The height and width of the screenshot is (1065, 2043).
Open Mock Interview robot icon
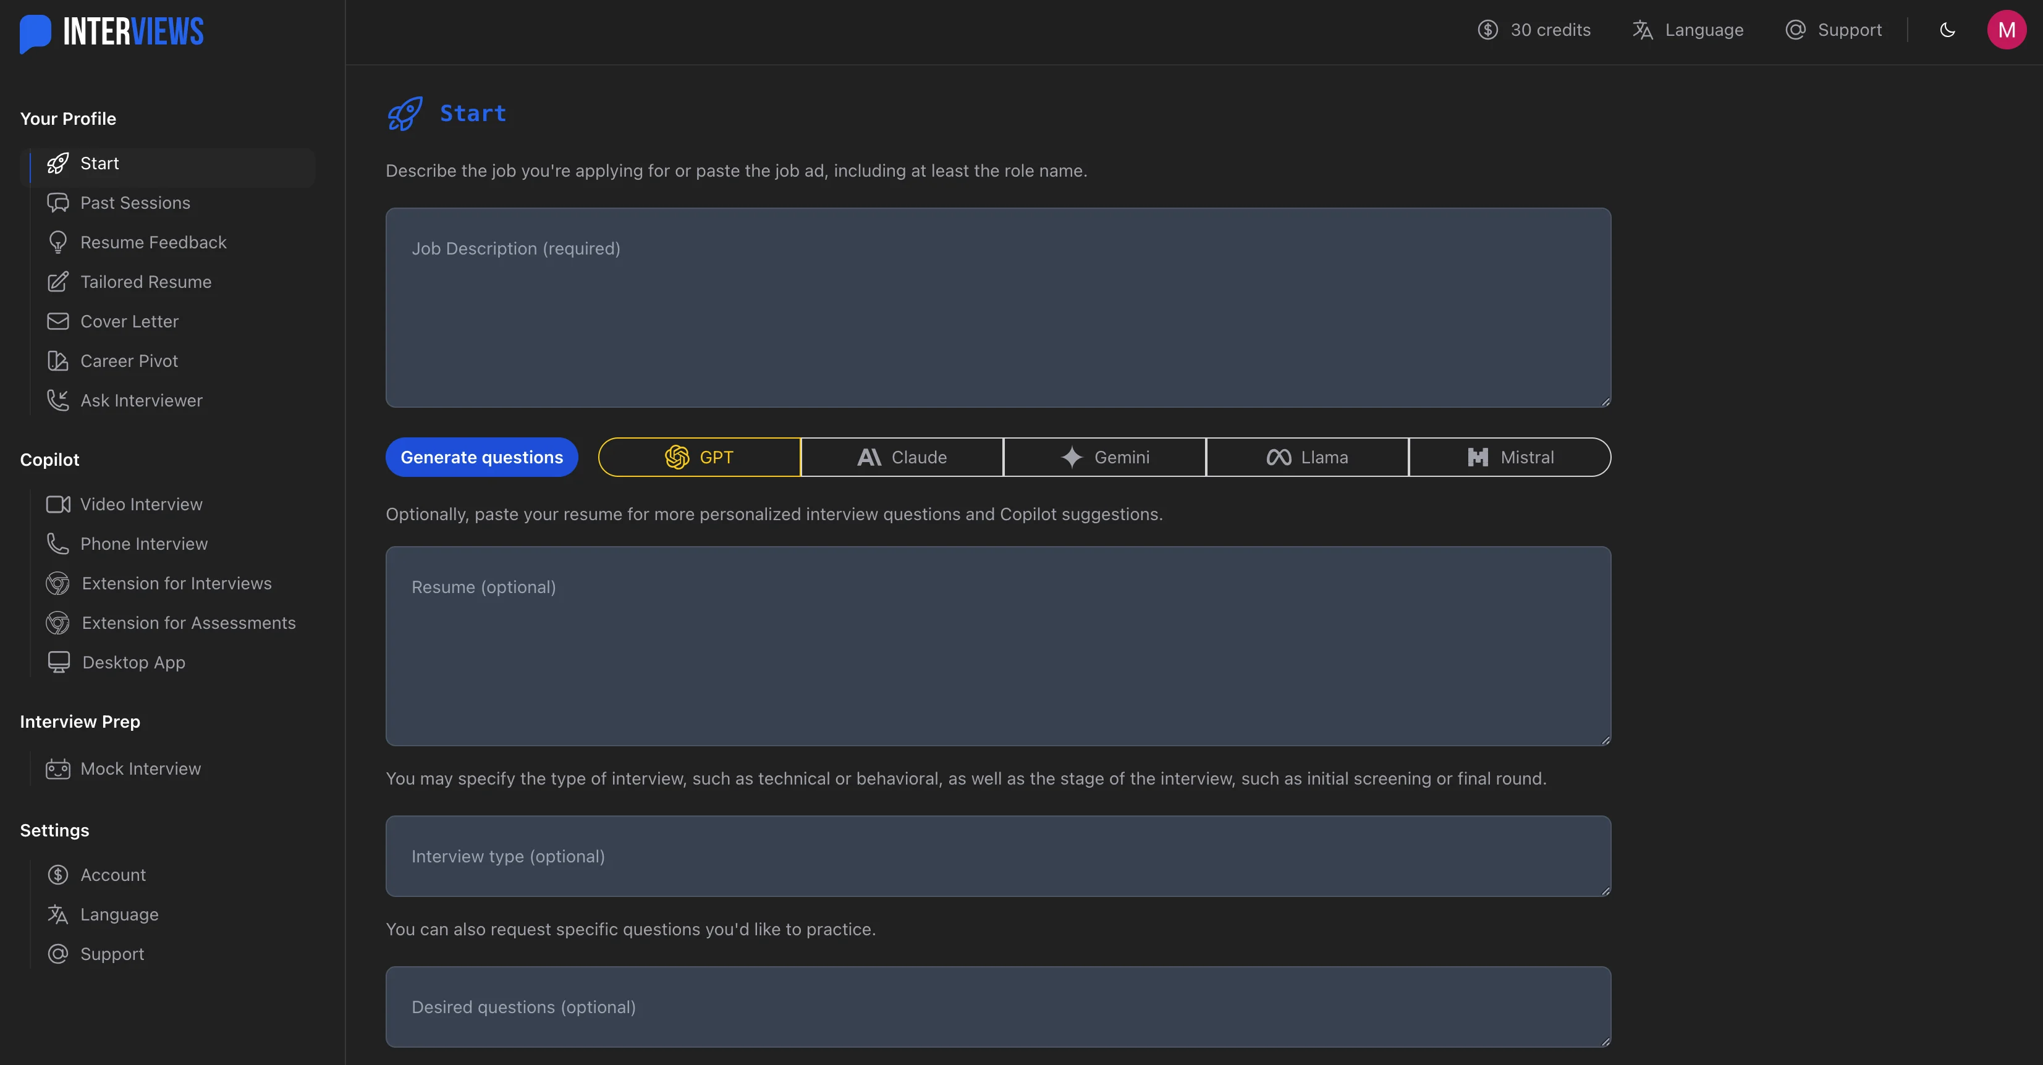(58, 769)
